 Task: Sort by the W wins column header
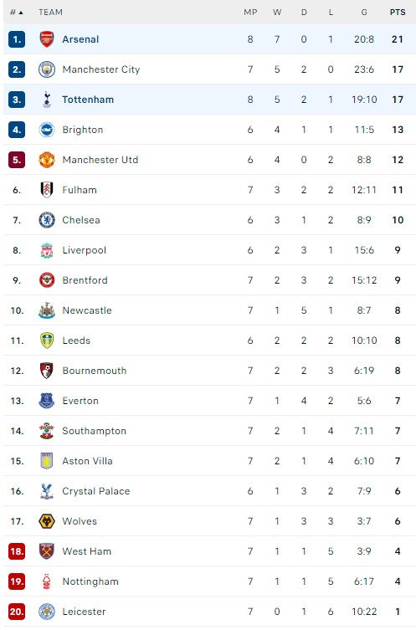pyautogui.click(x=277, y=12)
